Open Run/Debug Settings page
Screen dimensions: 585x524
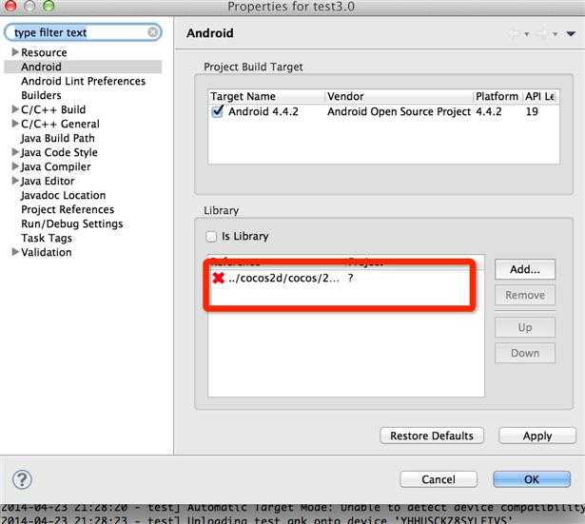[x=72, y=223]
